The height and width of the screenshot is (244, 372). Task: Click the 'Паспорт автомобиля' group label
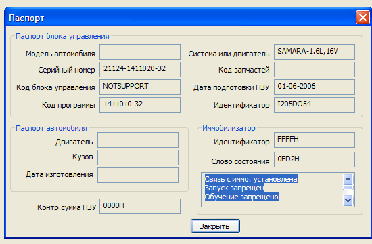pos(51,128)
